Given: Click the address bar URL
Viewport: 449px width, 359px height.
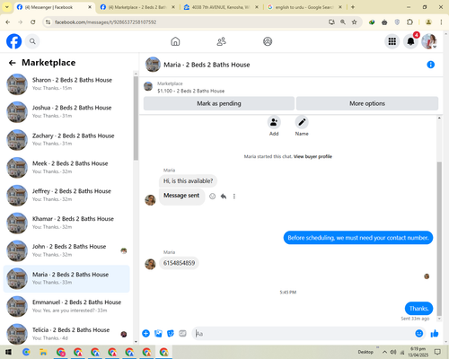Looking at the screenshot, I should click(105, 22).
